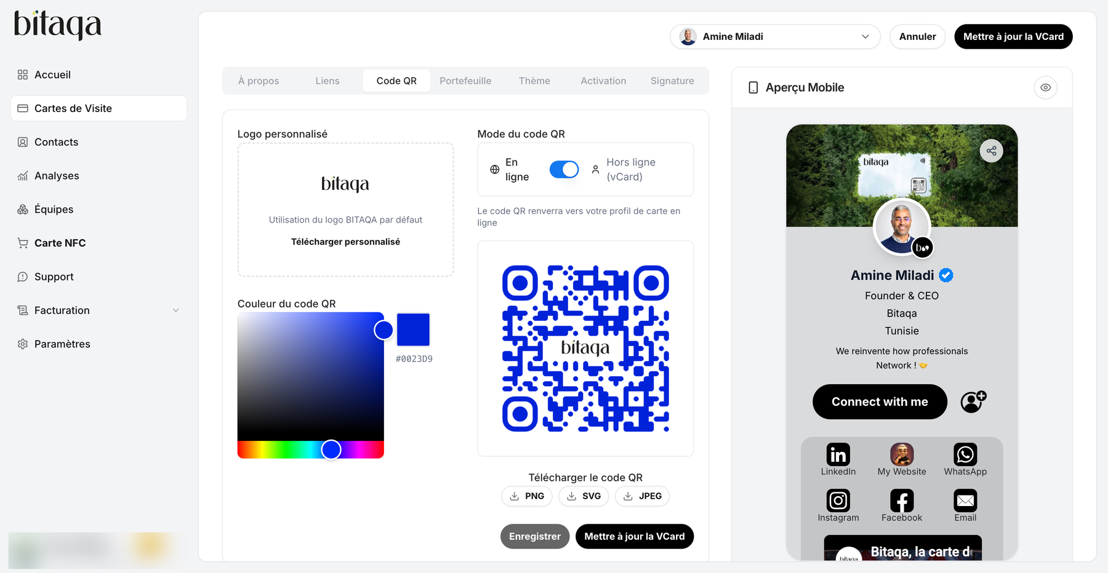Click the saturation picker handle in color area

click(383, 330)
